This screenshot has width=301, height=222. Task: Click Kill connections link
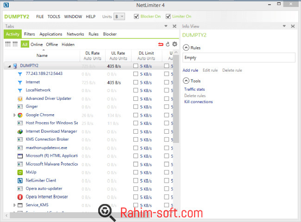(x=199, y=102)
